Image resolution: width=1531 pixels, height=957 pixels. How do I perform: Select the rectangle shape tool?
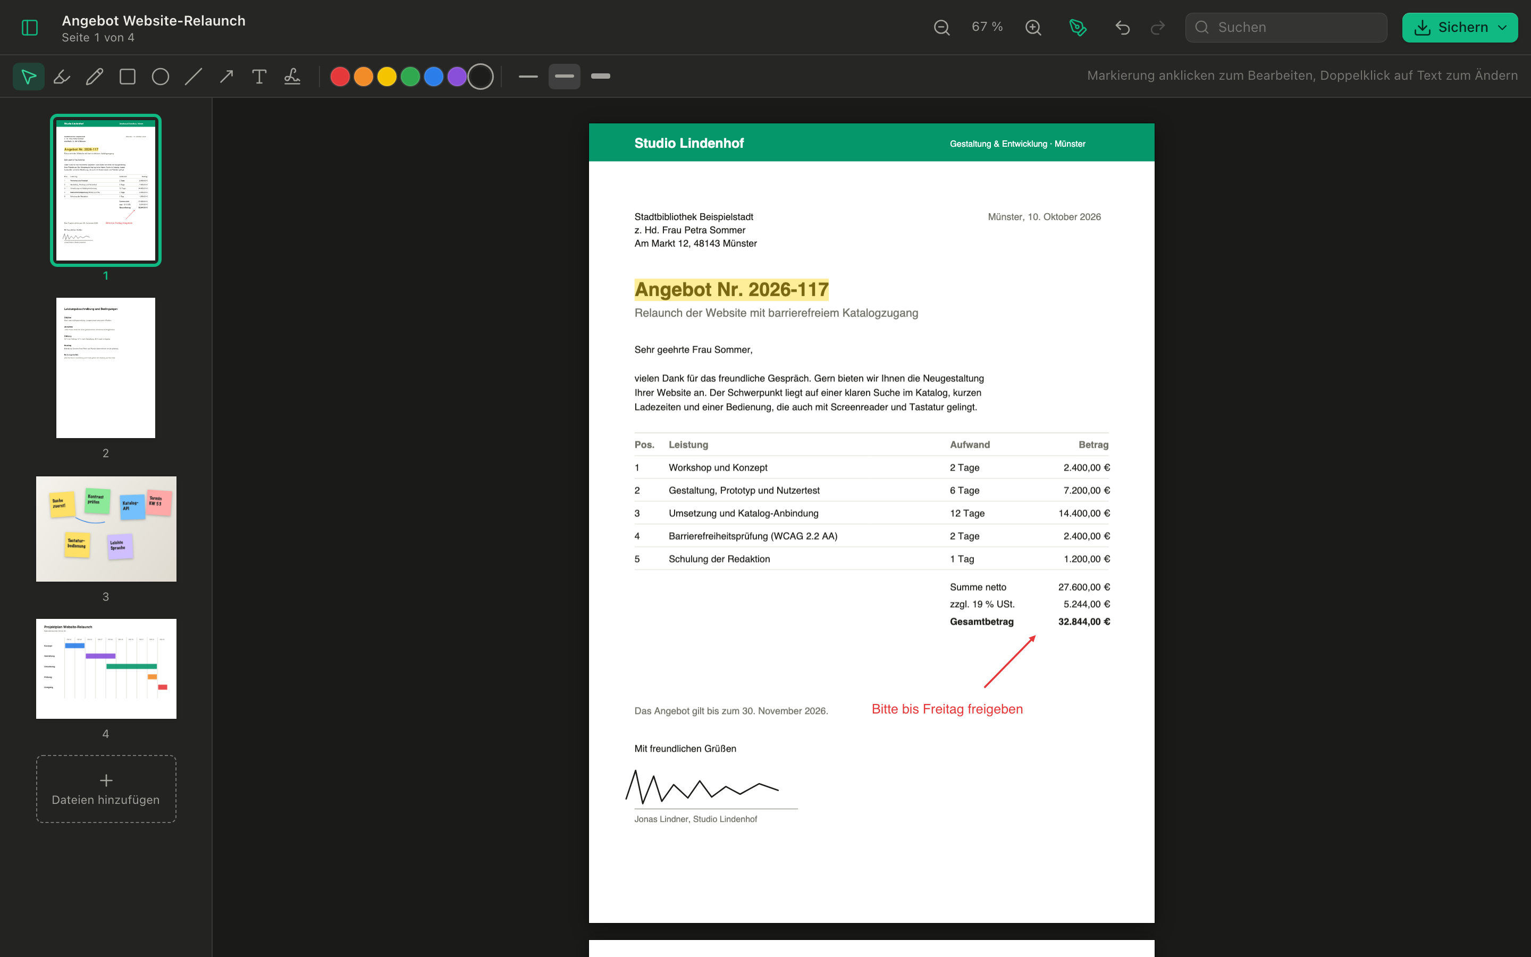click(128, 77)
